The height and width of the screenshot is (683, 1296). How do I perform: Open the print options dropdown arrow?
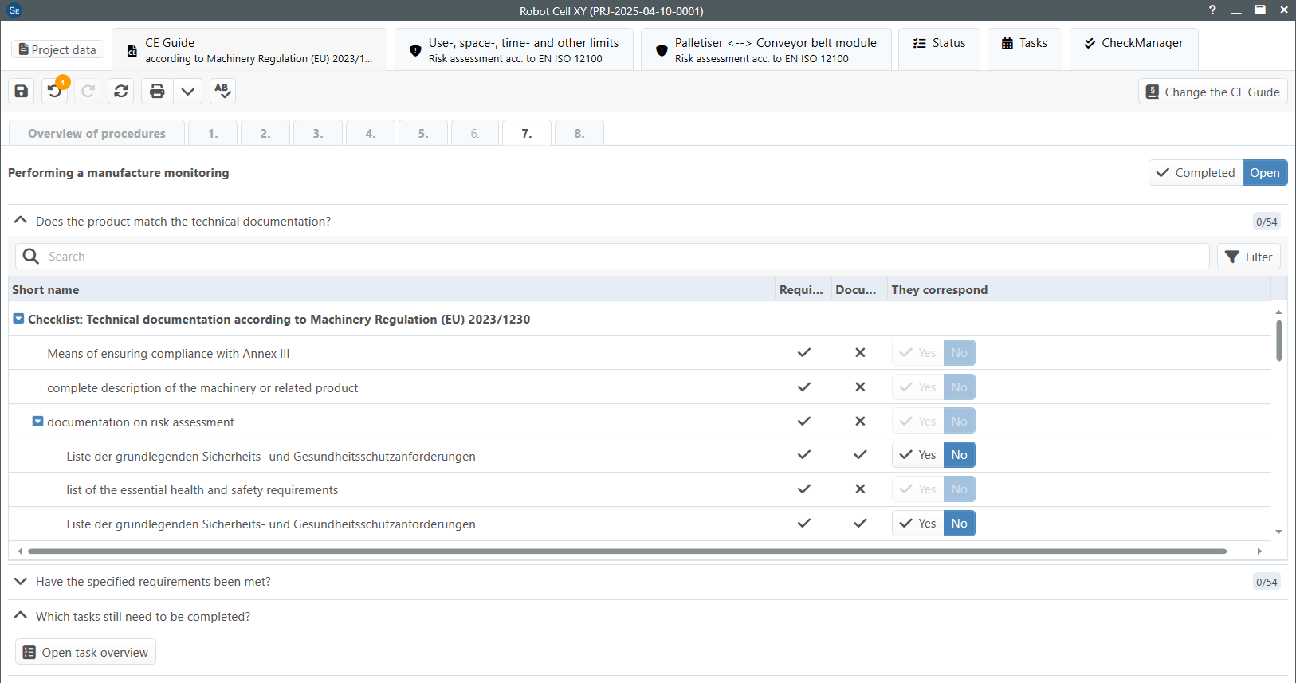coord(188,92)
